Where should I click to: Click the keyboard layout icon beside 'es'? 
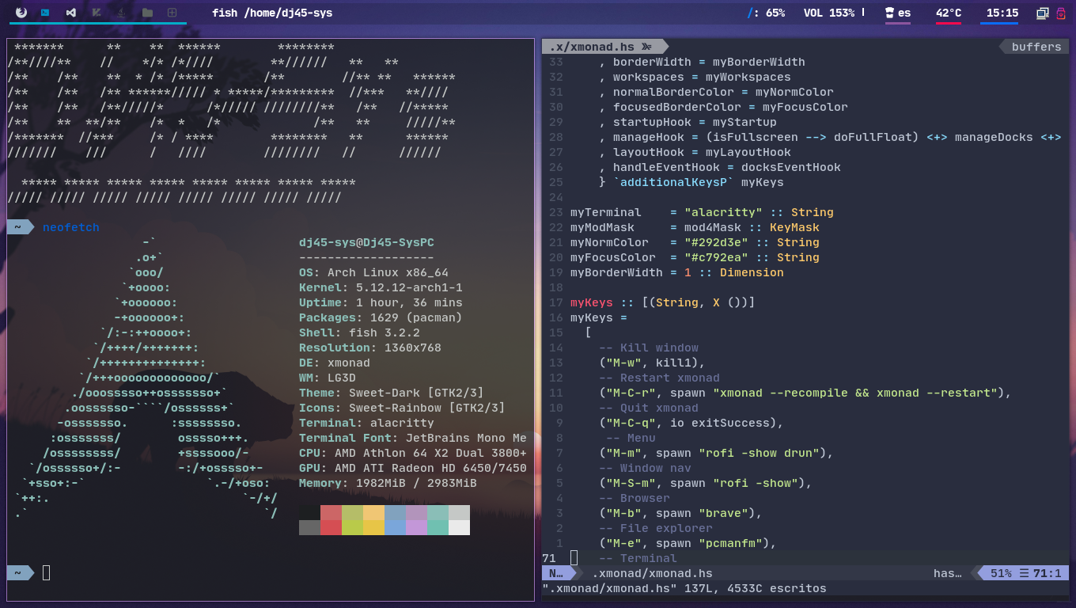890,13
